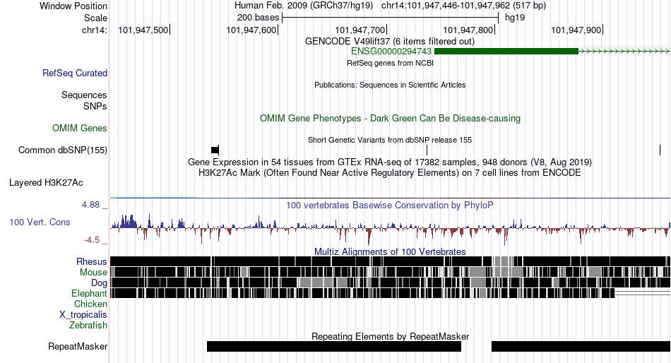Click the Rhesus alignment black bar
671x363 pixels.
click(x=391, y=261)
